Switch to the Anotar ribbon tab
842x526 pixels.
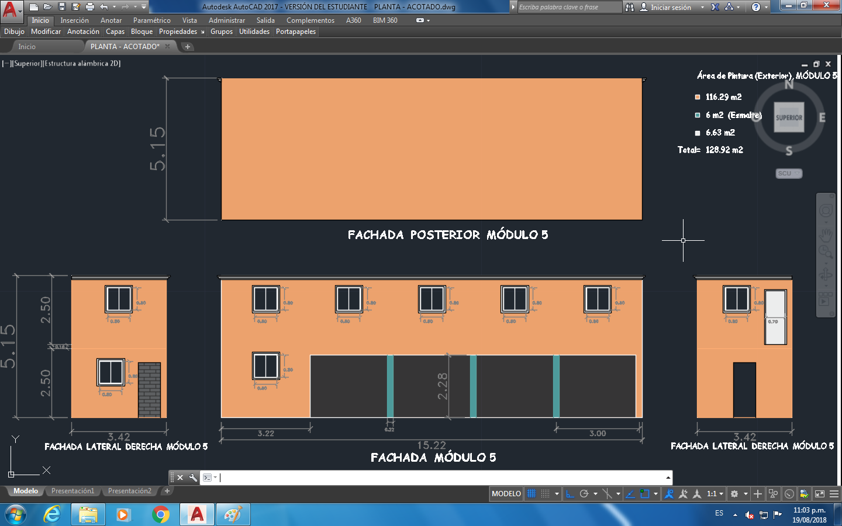click(x=111, y=20)
